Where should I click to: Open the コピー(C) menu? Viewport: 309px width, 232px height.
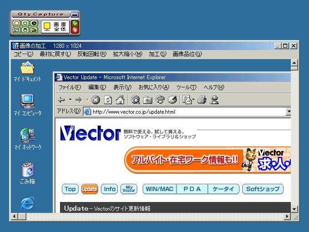23,54
